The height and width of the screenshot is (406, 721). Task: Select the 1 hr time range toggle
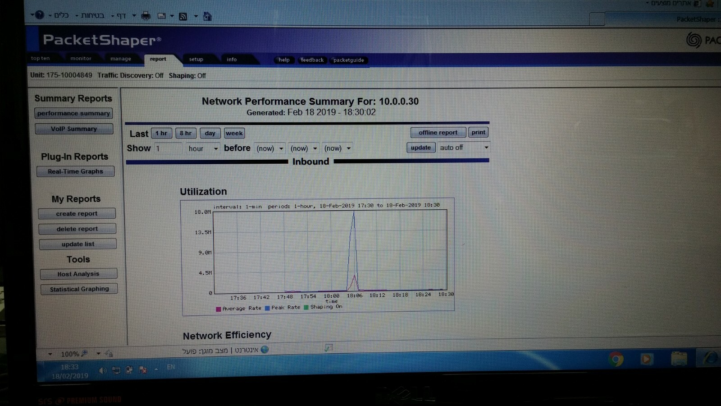coord(161,133)
